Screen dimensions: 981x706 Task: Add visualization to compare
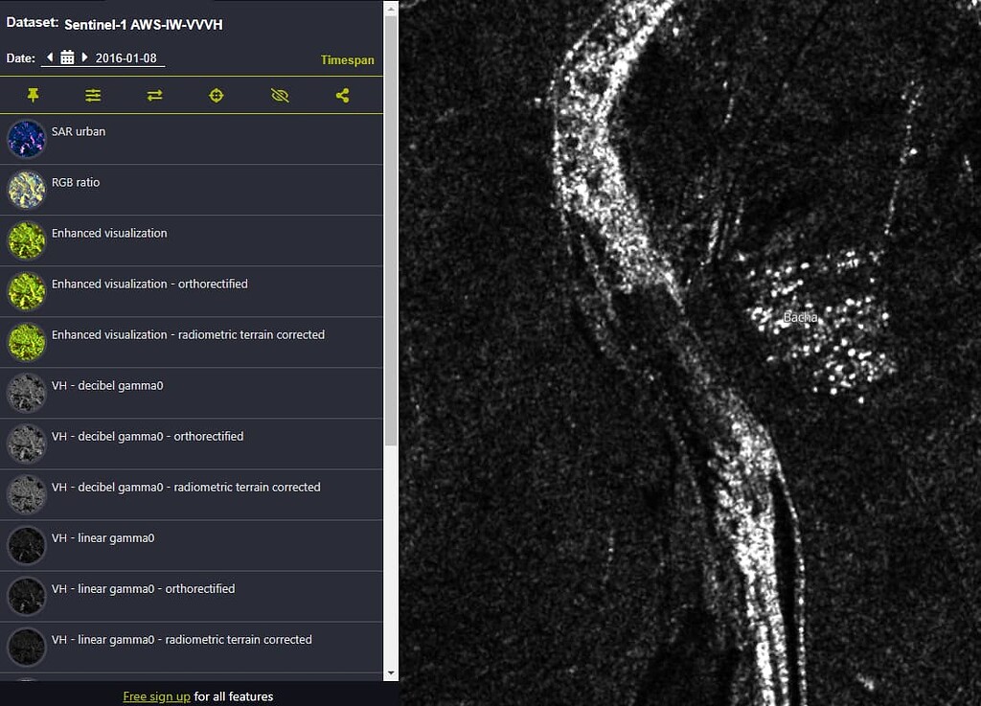[154, 95]
